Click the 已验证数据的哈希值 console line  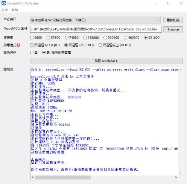[48, 152]
